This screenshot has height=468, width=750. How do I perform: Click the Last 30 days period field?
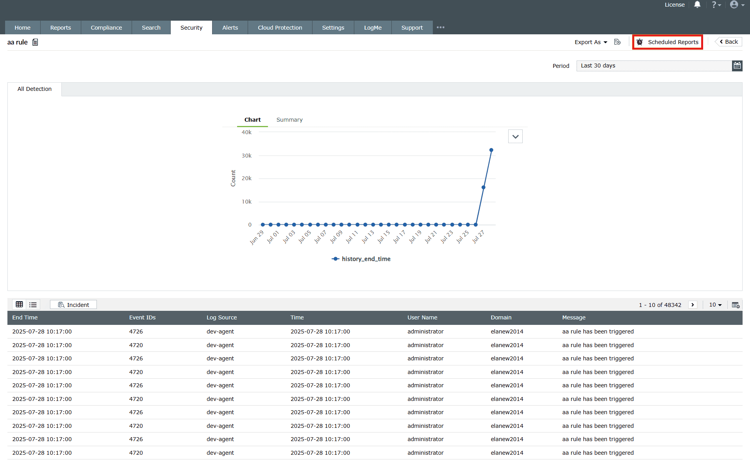point(654,66)
